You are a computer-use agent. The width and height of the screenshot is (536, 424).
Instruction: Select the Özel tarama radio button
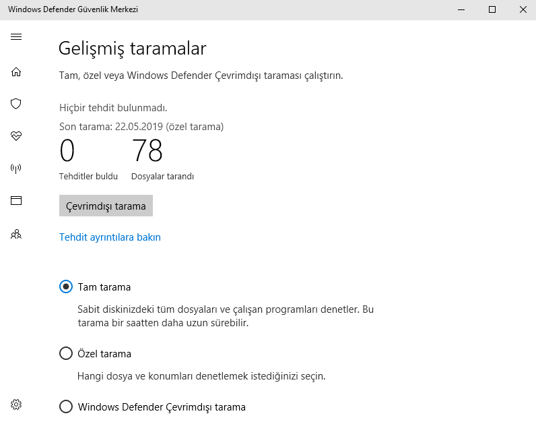66,353
